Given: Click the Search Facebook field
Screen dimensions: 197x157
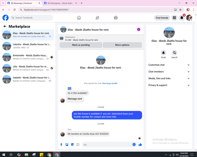Looking at the screenshot, I should 32,18.
